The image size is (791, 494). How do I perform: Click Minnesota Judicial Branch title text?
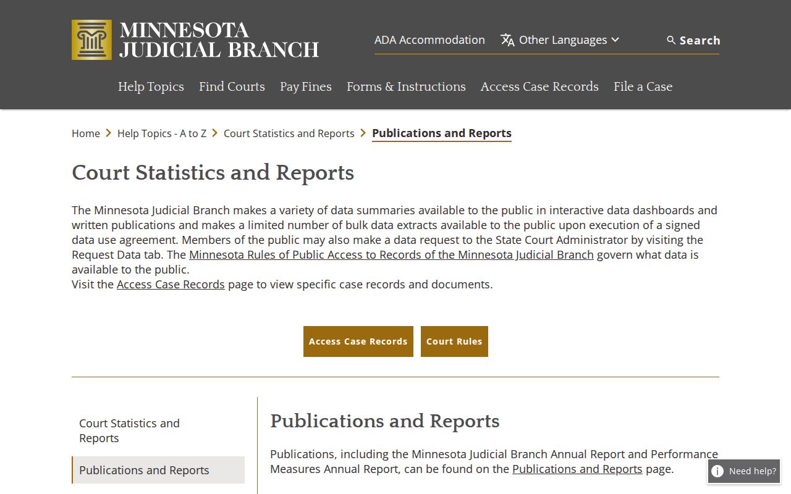tap(219, 40)
